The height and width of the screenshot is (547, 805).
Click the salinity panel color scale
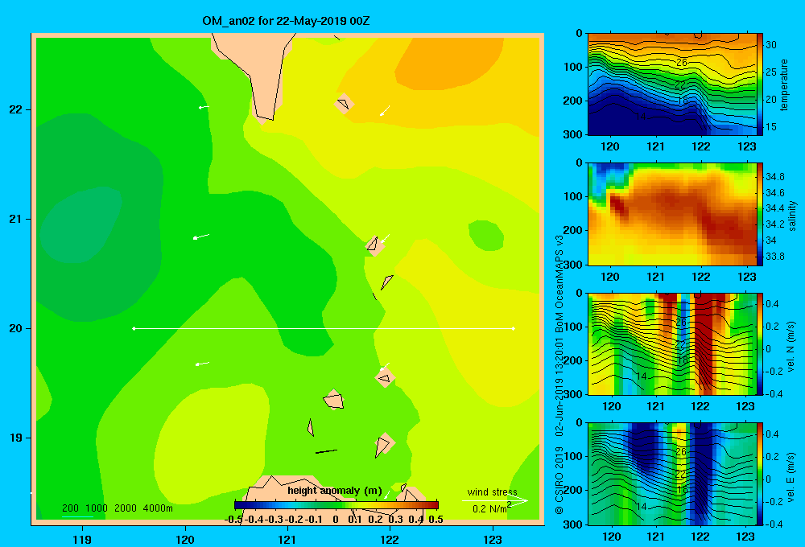click(x=760, y=214)
